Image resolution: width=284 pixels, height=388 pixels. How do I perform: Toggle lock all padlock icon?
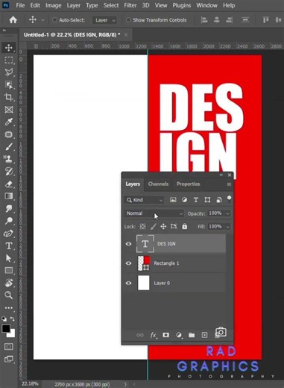pyautogui.click(x=184, y=226)
